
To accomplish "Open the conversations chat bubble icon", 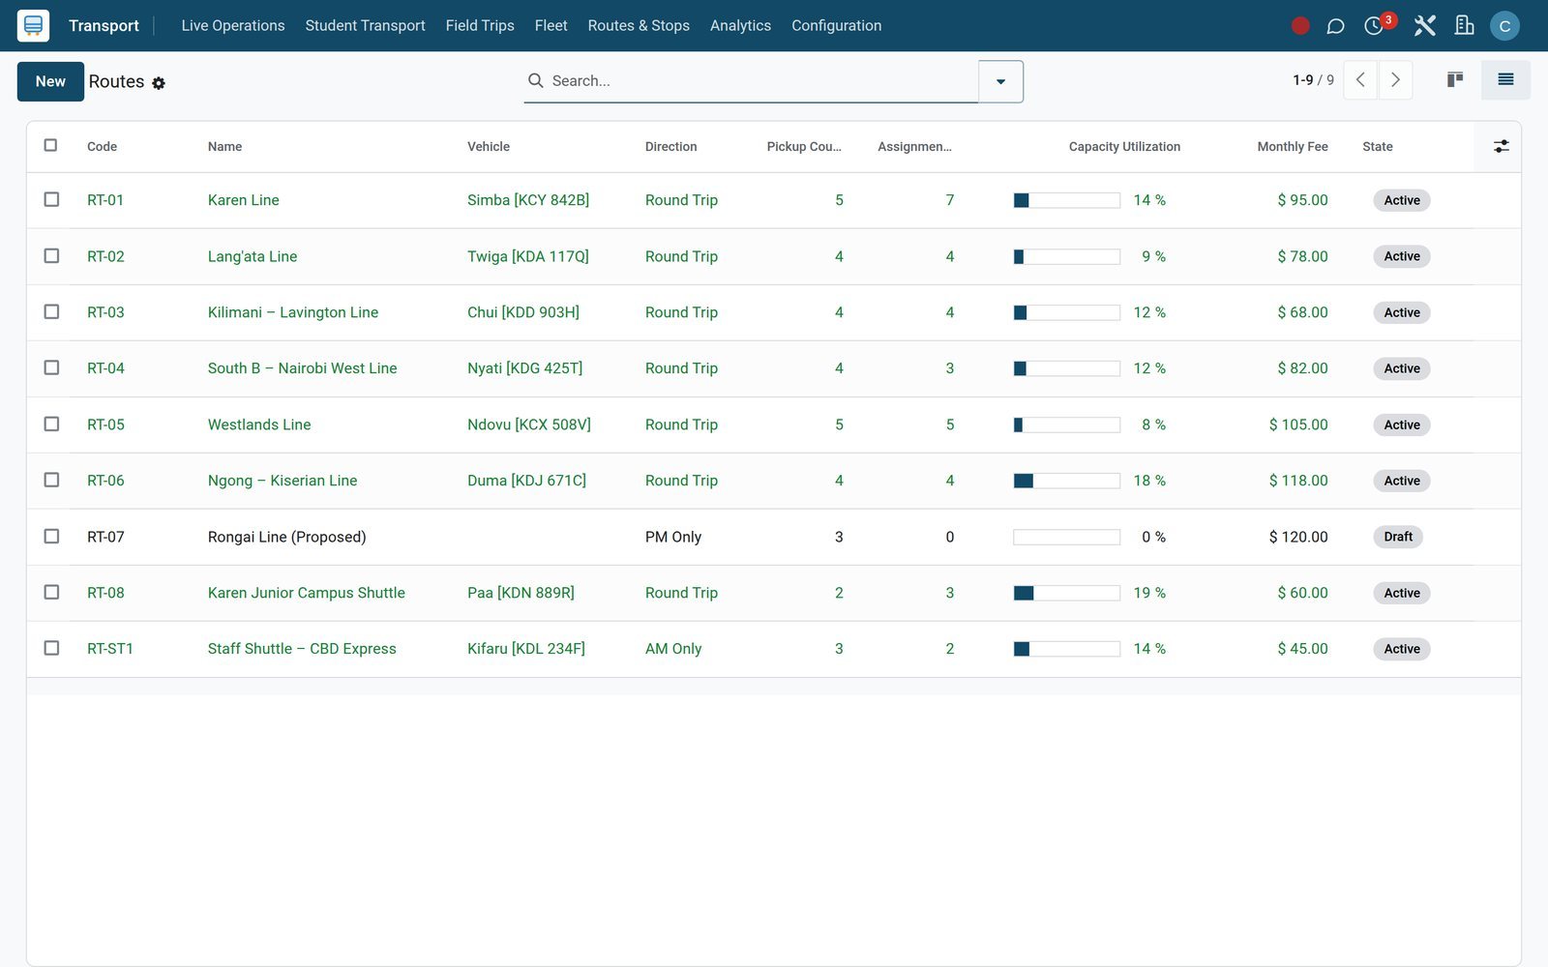I will (x=1335, y=26).
